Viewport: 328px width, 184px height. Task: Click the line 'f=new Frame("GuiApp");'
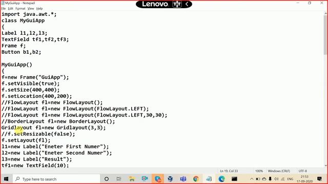(35, 77)
